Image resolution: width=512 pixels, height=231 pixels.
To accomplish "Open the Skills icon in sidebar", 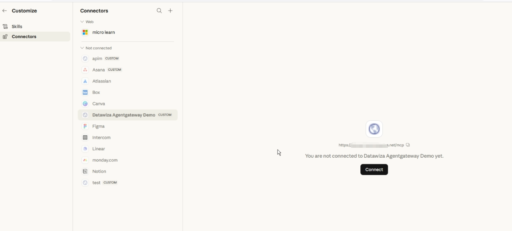I will pos(5,26).
